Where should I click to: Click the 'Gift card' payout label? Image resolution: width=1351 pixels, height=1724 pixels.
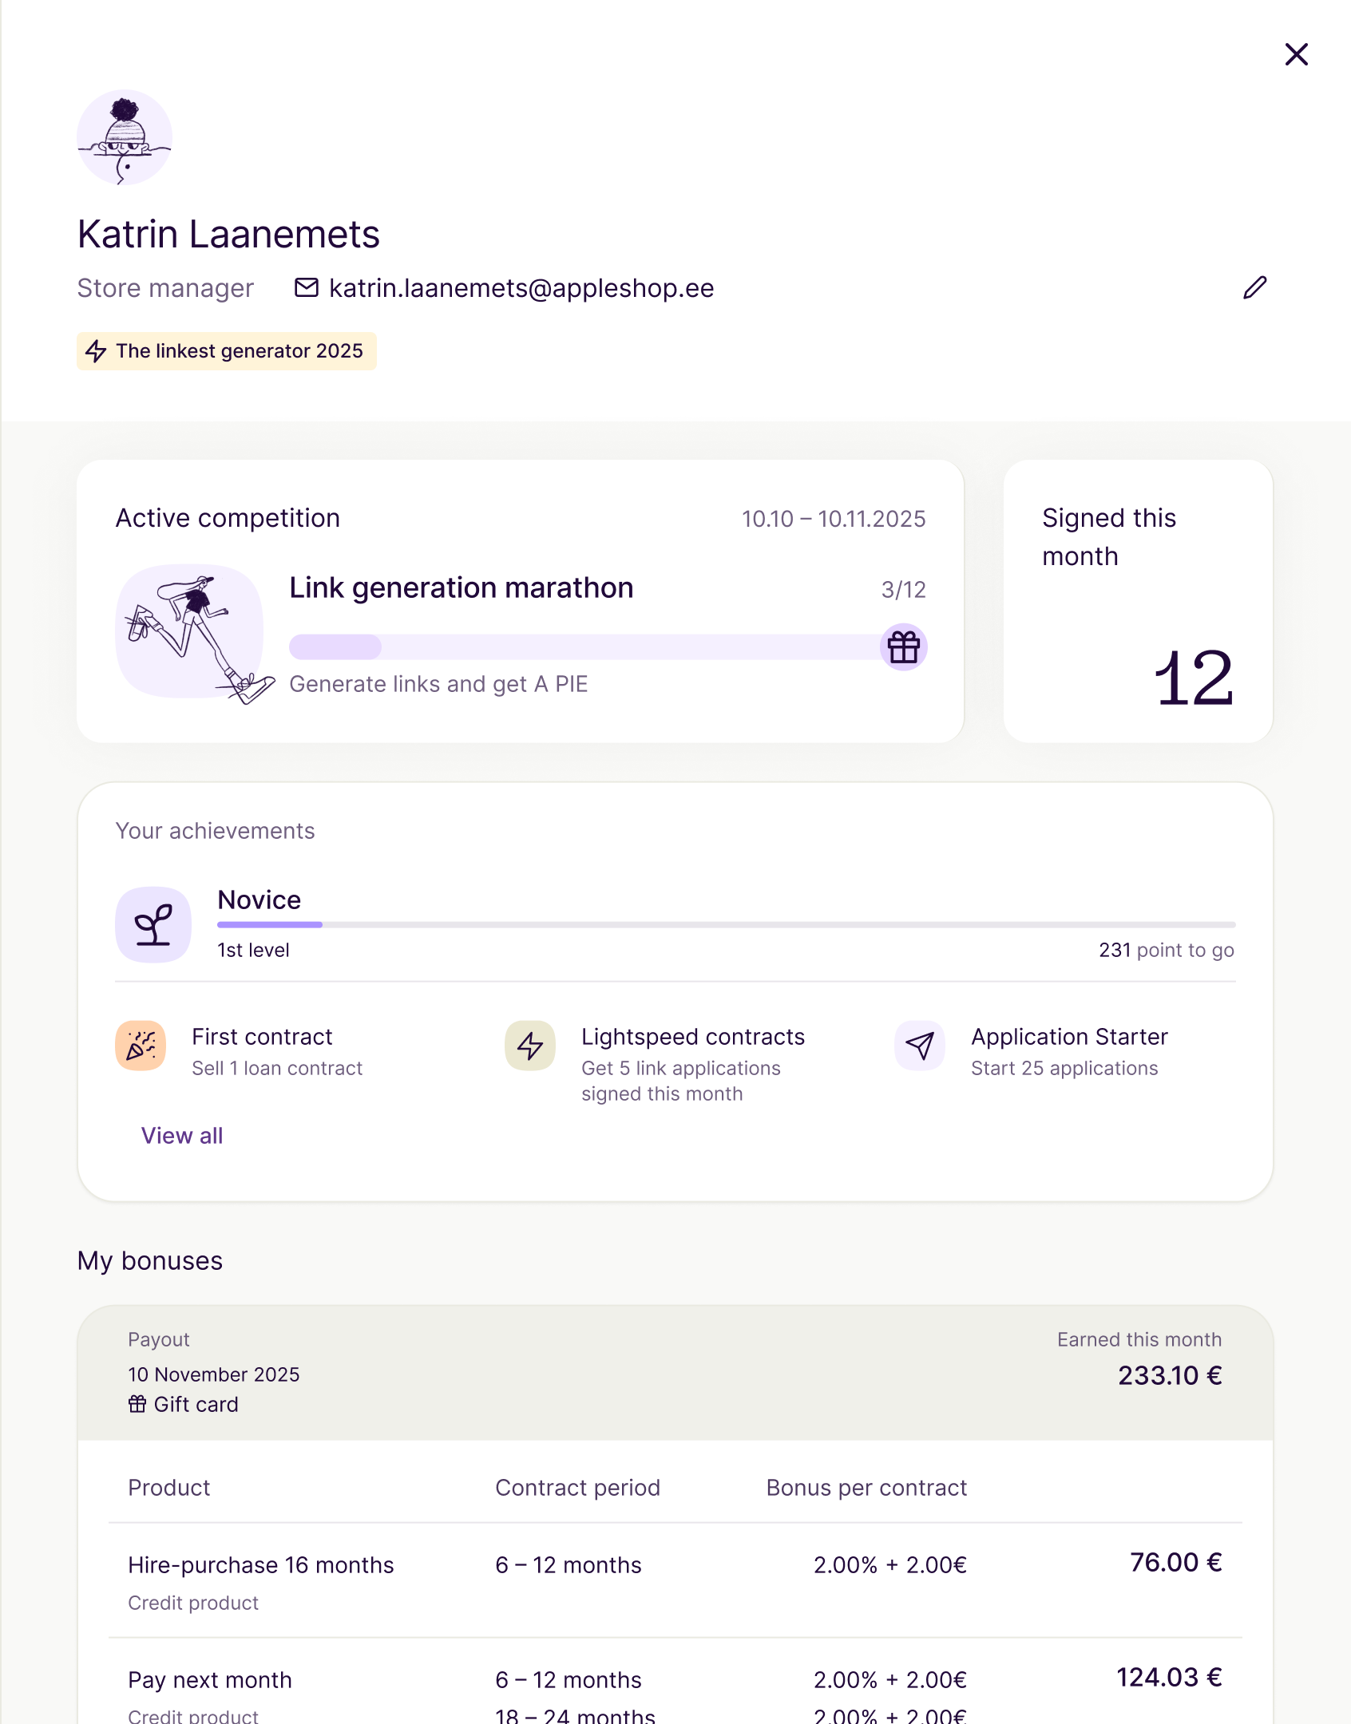pyautogui.click(x=196, y=1405)
